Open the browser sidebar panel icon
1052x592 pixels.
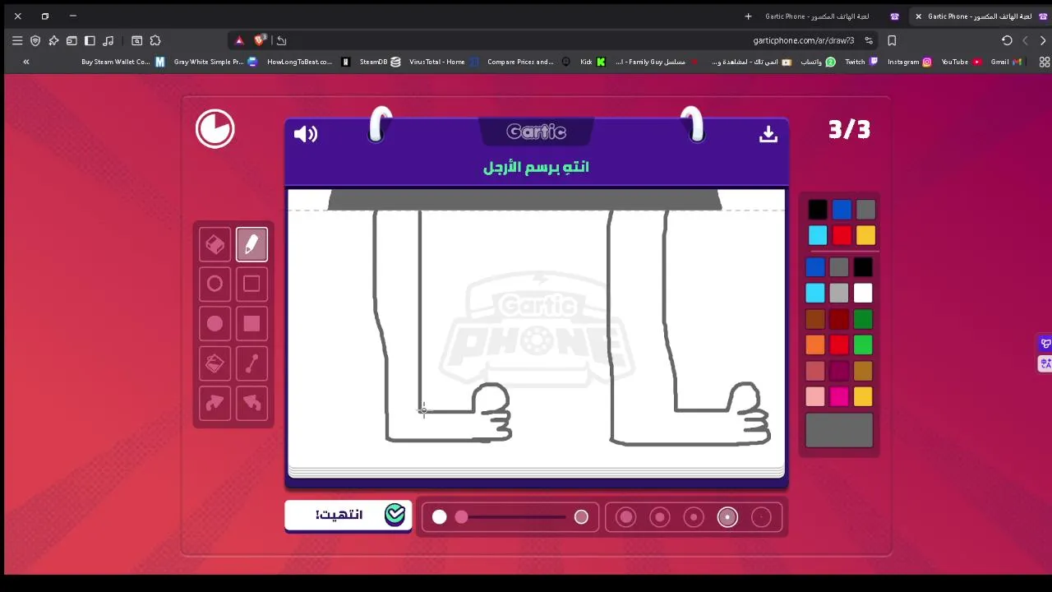pyautogui.click(x=90, y=40)
